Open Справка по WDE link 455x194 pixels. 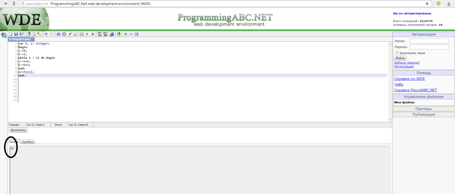tap(409, 79)
